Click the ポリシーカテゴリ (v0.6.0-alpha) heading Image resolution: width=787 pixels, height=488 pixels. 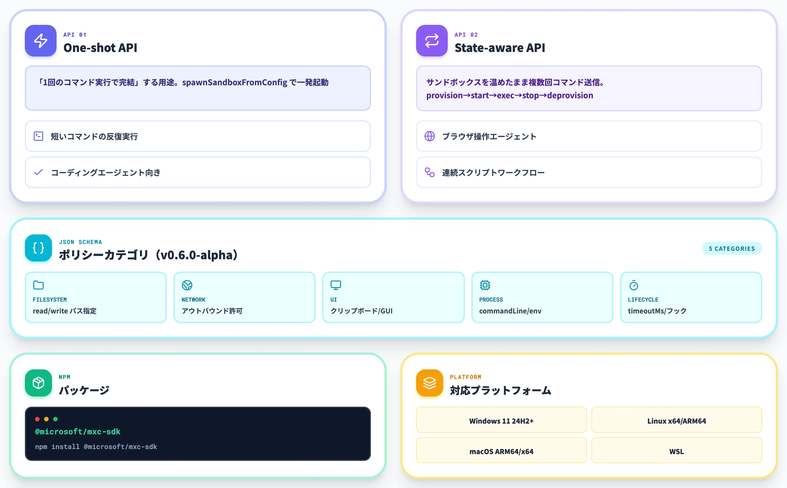(149, 255)
